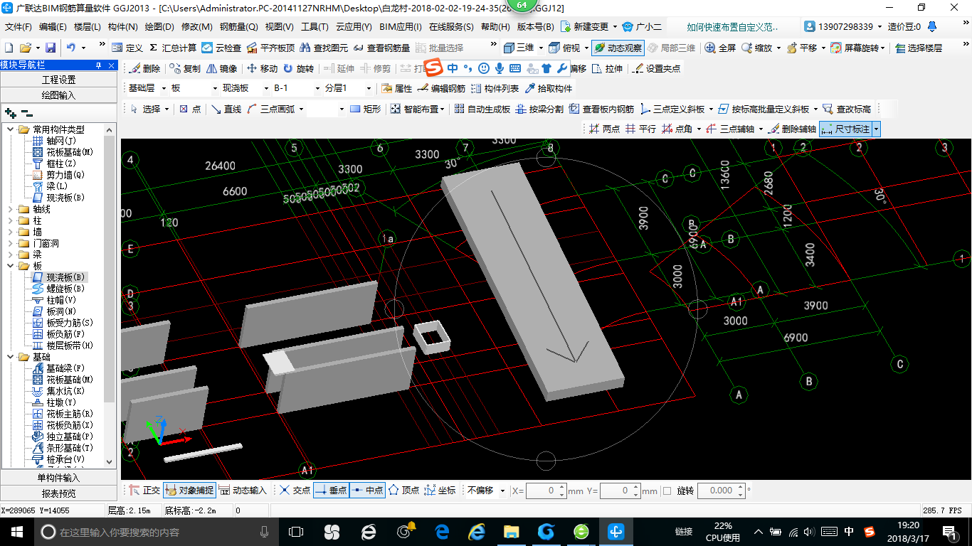Toggle 顶点 vertex snap
Viewport: 972px width, 546px height.
tap(403, 491)
